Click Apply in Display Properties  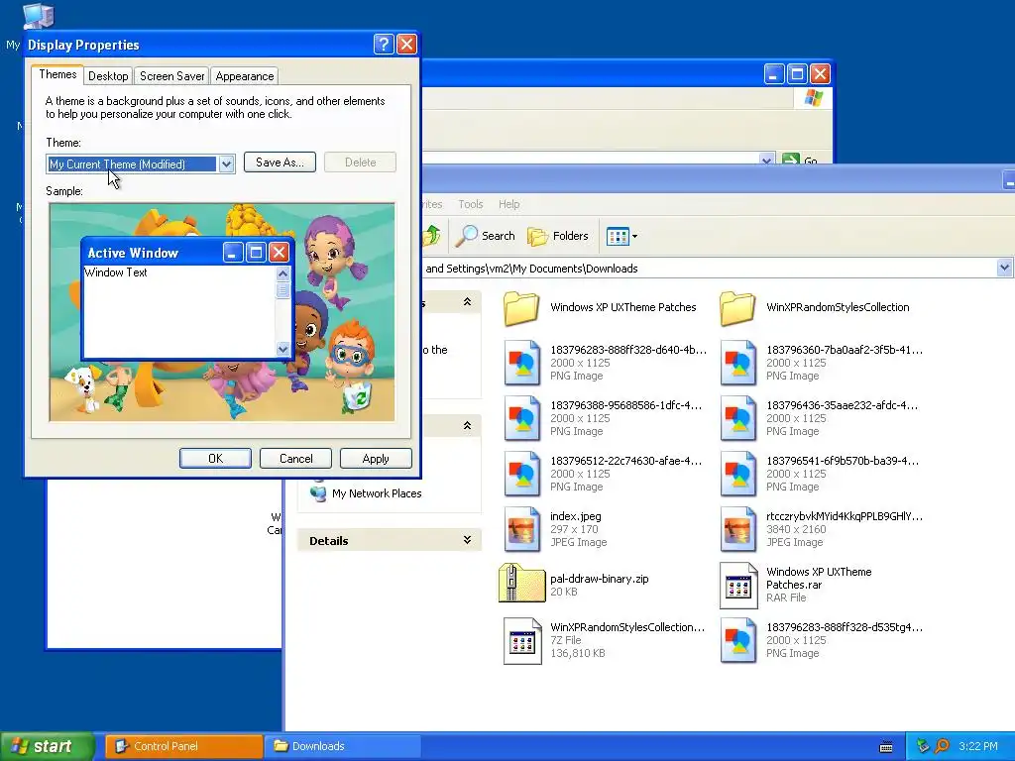click(x=376, y=458)
